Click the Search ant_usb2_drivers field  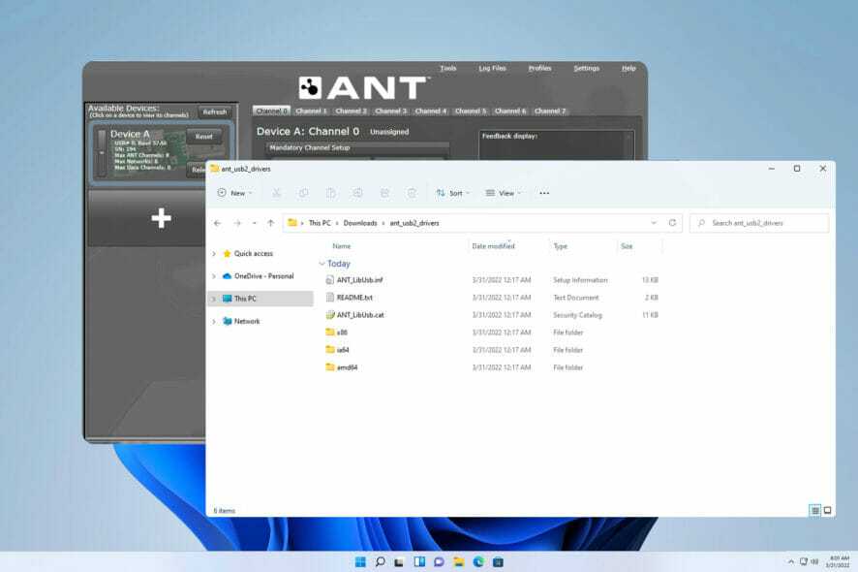(x=759, y=223)
